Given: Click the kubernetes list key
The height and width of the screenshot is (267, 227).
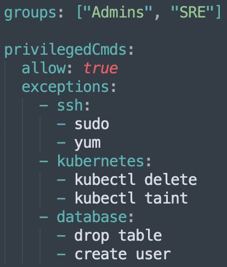Looking at the screenshot, I should point(100,161).
